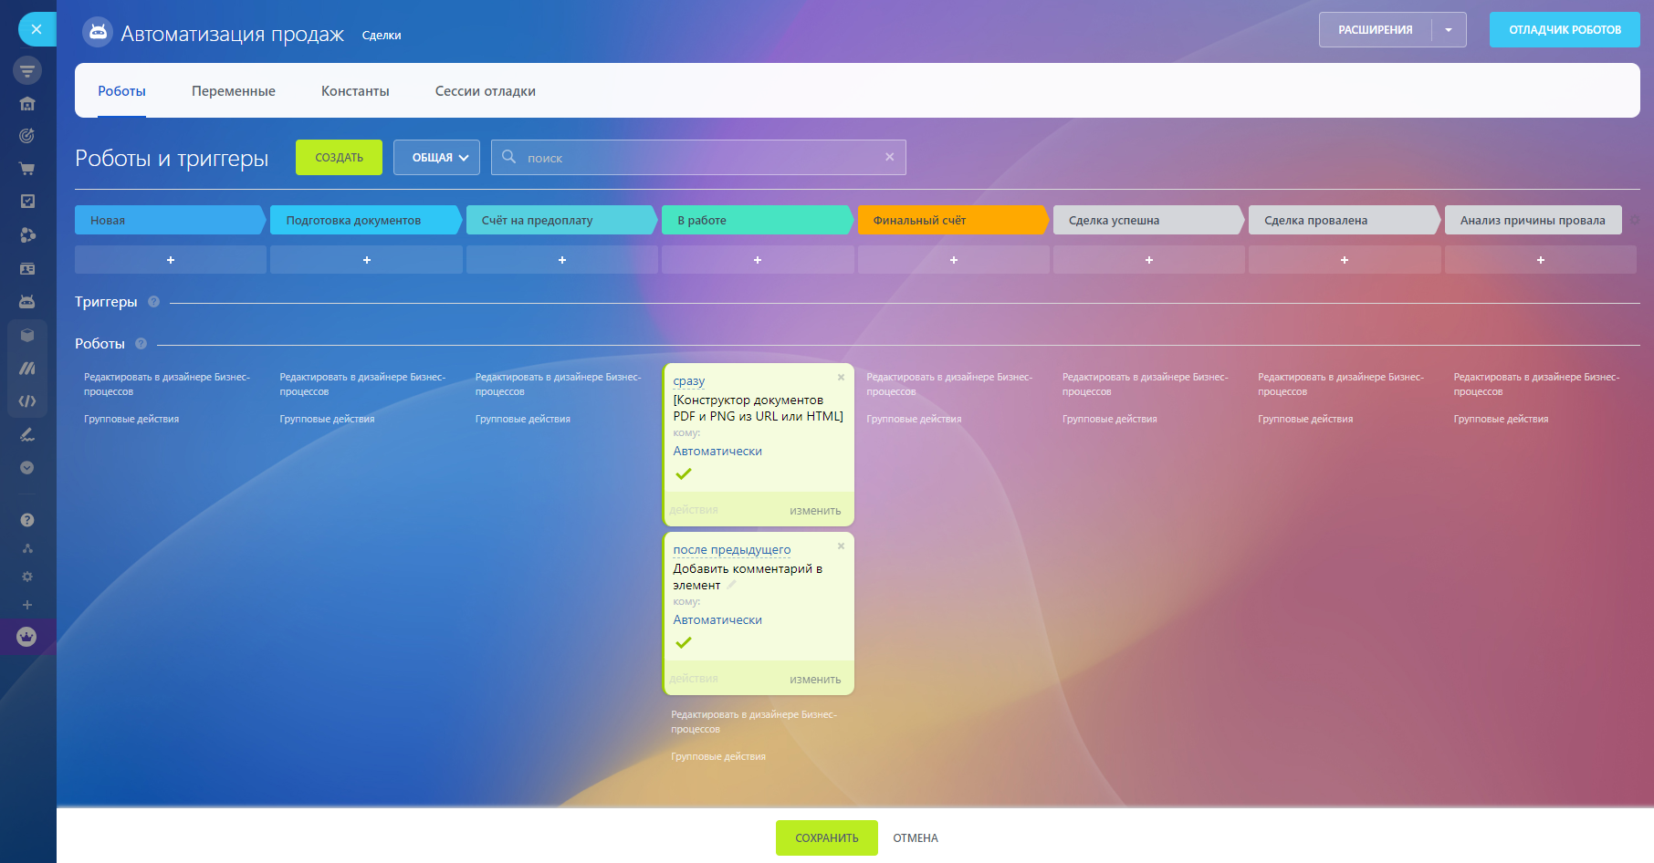The height and width of the screenshot is (863, 1654).
Task: Click изменить on Конструктор документов robot
Action: pyautogui.click(x=815, y=511)
